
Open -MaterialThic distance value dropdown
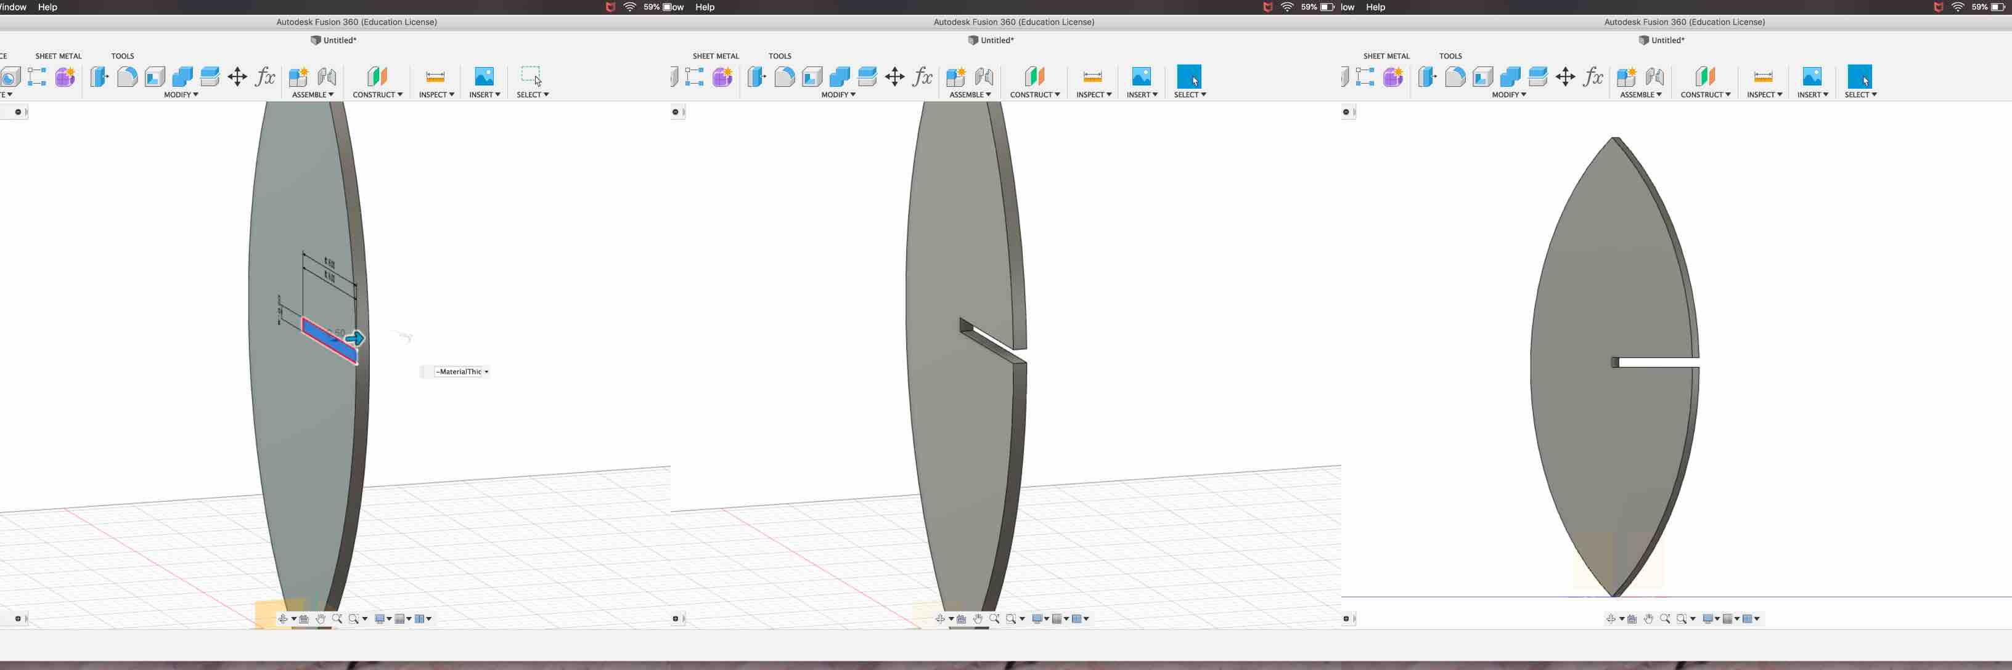point(486,372)
